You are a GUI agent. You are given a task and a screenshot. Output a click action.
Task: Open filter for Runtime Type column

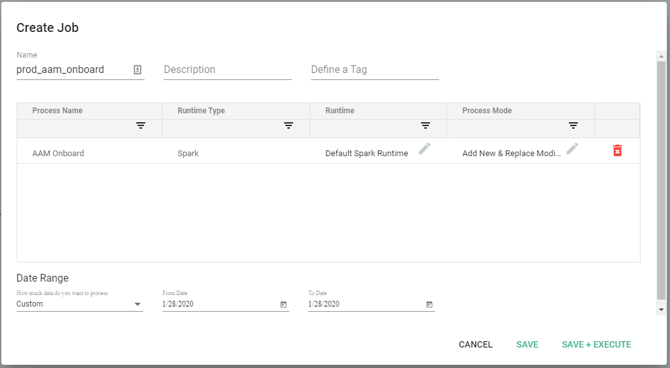(x=289, y=126)
